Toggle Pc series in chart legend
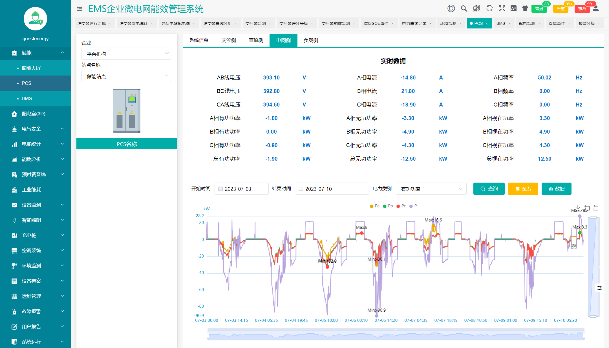 click(x=401, y=206)
